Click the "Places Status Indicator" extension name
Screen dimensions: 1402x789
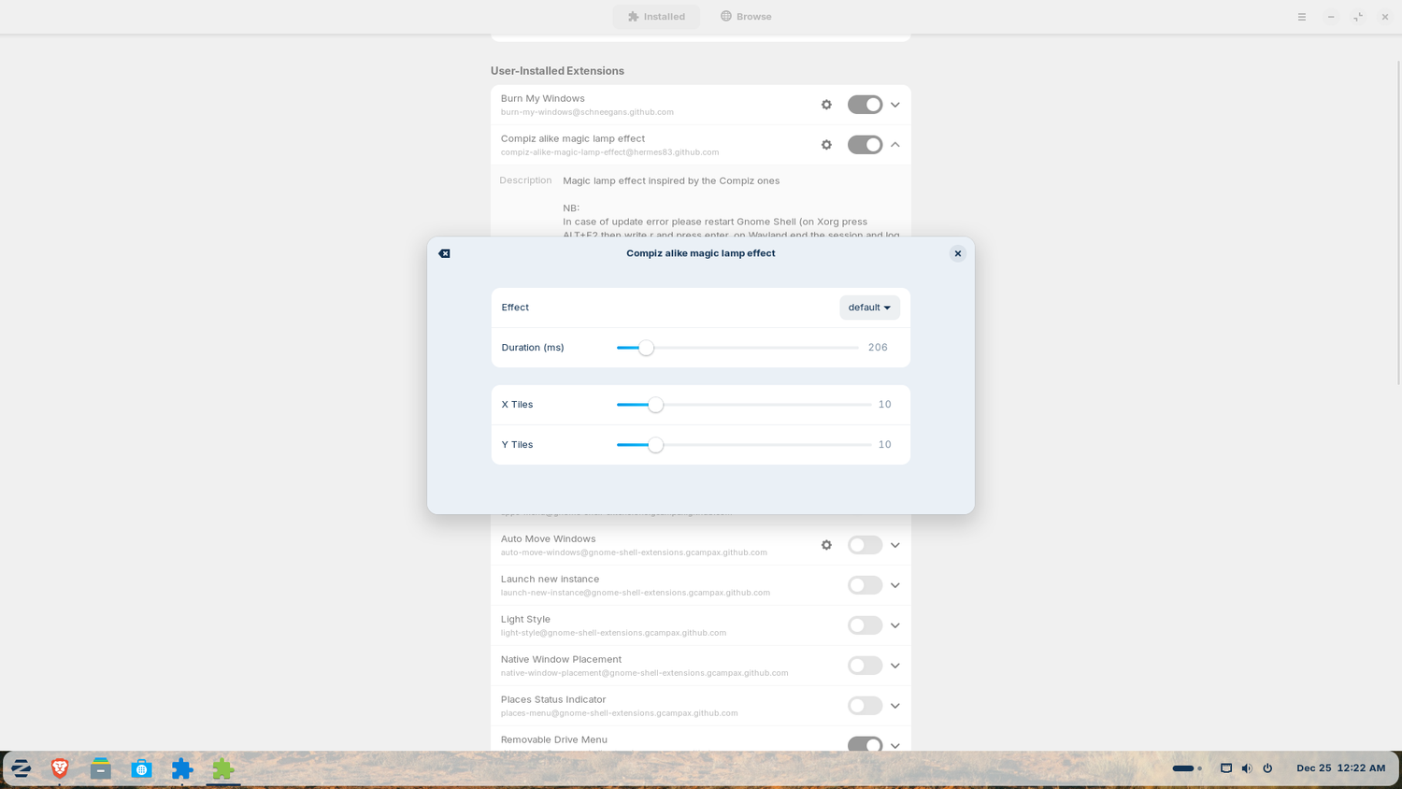[x=553, y=699]
